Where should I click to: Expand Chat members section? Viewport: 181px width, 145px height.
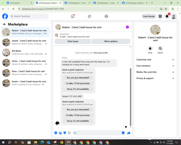pyautogui.click(x=155, y=66)
